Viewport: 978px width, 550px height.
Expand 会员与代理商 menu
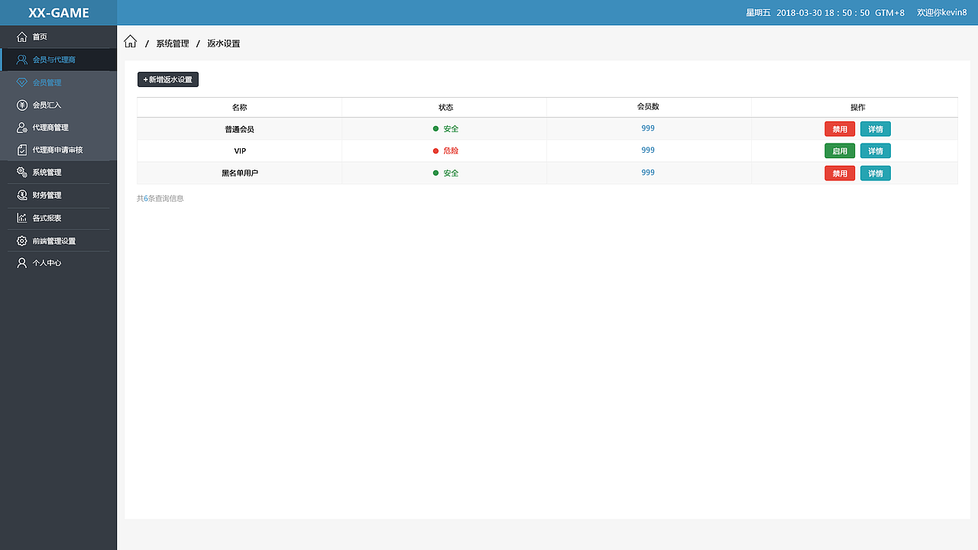tap(58, 60)
